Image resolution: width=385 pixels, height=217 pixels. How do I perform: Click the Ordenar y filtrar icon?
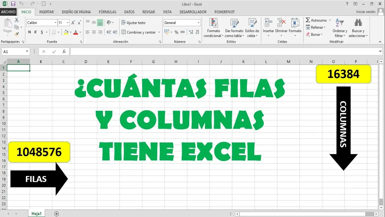340,23
